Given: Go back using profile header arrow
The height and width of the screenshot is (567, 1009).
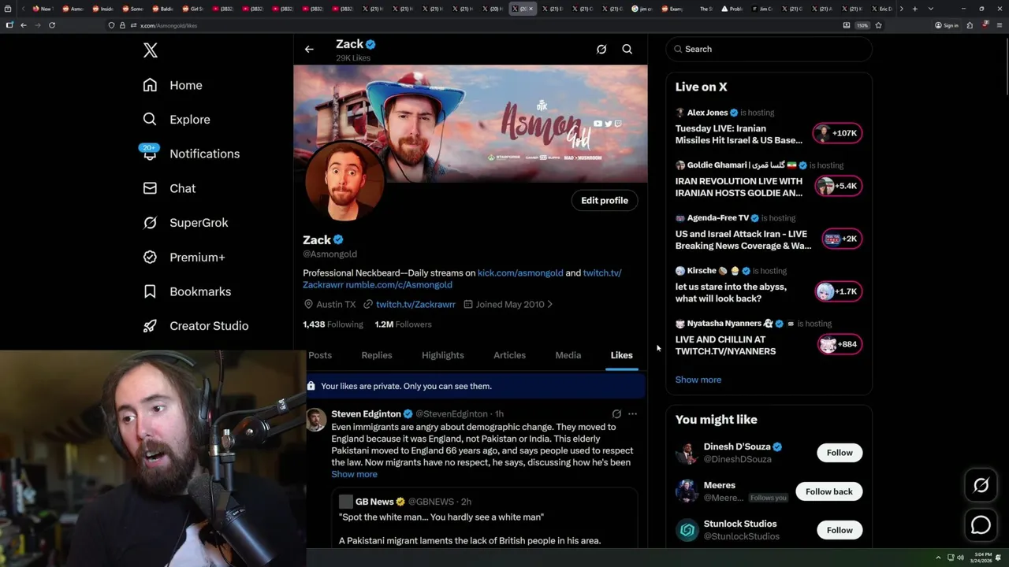Looking at the screenshot, I should point(309,49).
